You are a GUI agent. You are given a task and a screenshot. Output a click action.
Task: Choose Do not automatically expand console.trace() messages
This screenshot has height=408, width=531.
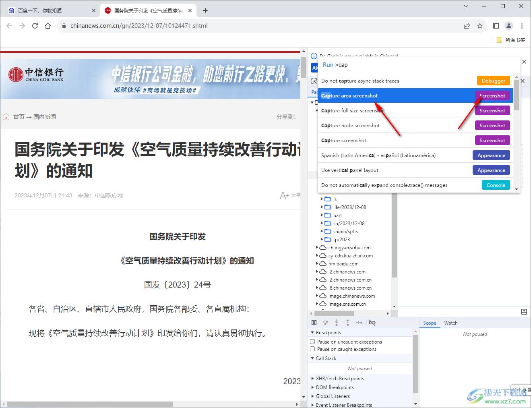[x=415, y=185]
